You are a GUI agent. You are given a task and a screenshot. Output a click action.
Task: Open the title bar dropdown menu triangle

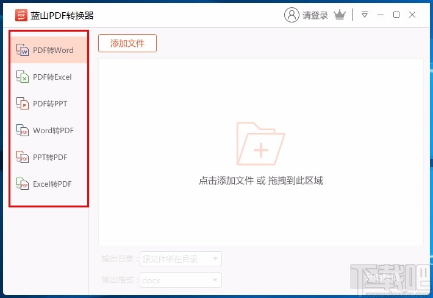tap(365, 15)
